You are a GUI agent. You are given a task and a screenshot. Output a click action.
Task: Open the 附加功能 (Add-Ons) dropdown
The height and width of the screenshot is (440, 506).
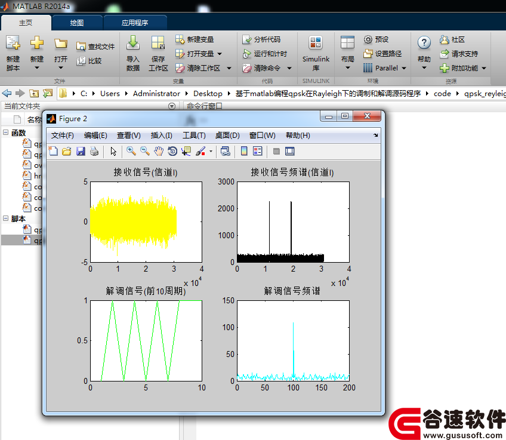coord(484,68)
